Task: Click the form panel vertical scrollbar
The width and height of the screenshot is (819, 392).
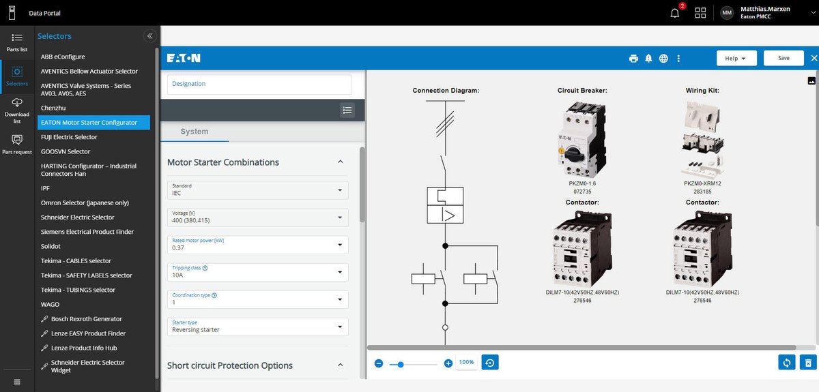Action: pyautogui.click(x=362, y=184)
